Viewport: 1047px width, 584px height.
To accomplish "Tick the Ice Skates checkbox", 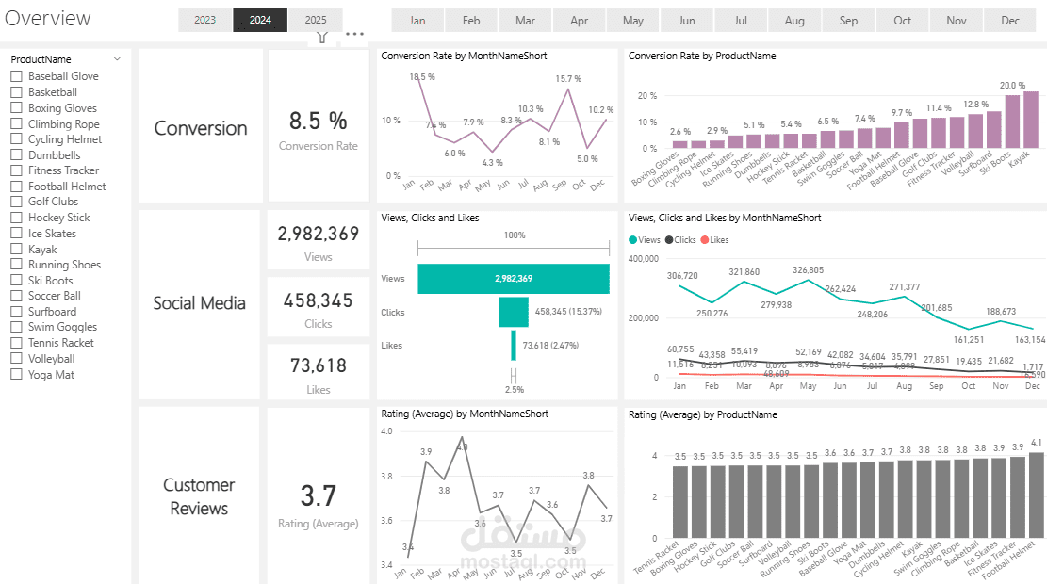I will [x=17, y=233].
